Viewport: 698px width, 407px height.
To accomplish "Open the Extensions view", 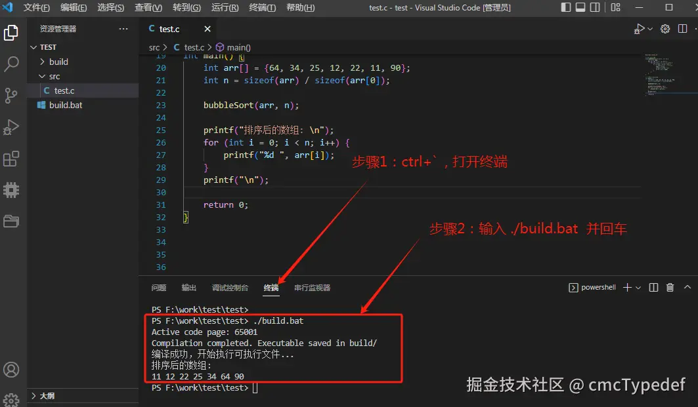I will pos(11,159).
